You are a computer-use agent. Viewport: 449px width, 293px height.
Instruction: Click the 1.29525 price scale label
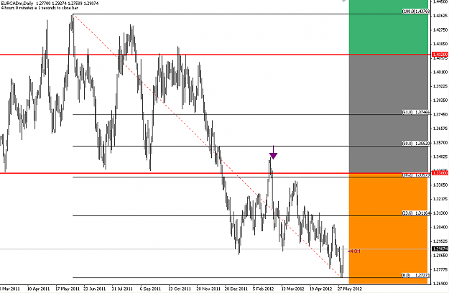(x=440, y=241)
